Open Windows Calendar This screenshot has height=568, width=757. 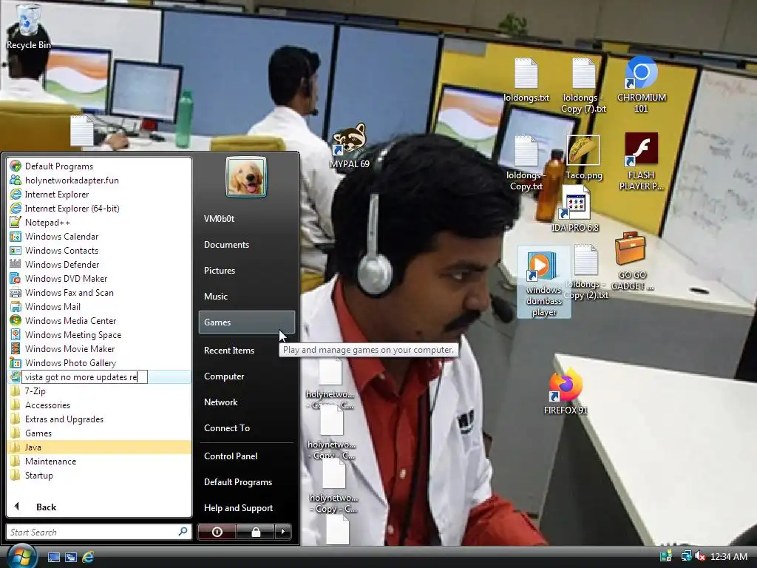click(x=99, y=236)
